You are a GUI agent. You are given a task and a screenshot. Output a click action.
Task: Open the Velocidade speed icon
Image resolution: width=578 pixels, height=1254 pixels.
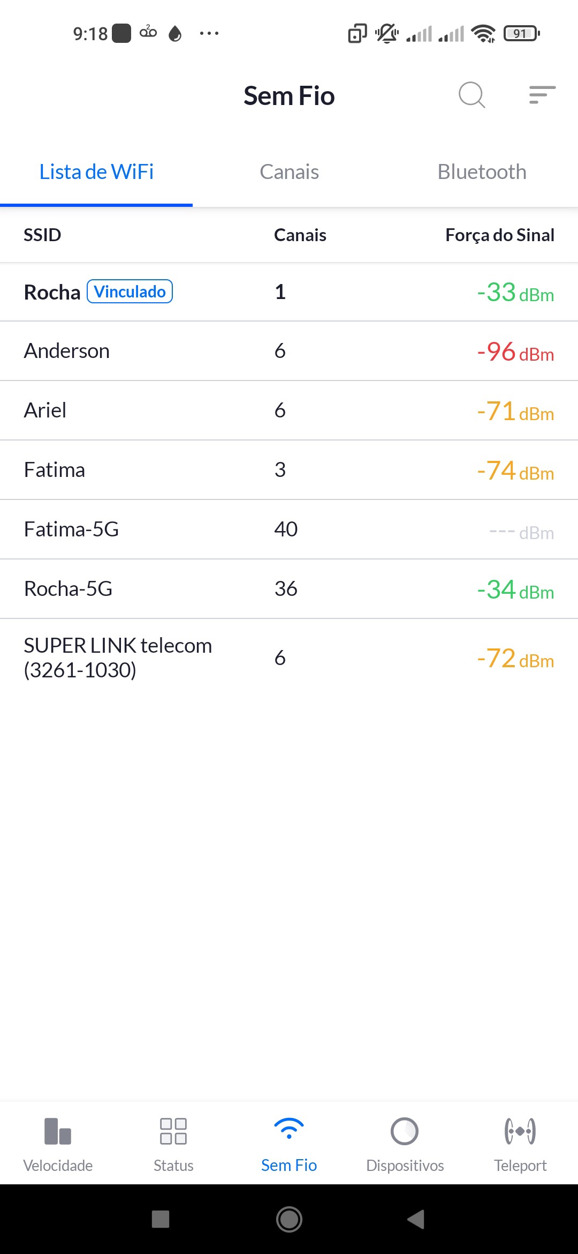58,1131
